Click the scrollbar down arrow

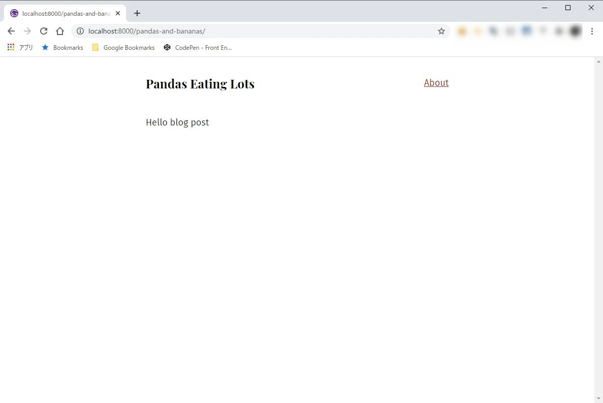pos(598,398)
